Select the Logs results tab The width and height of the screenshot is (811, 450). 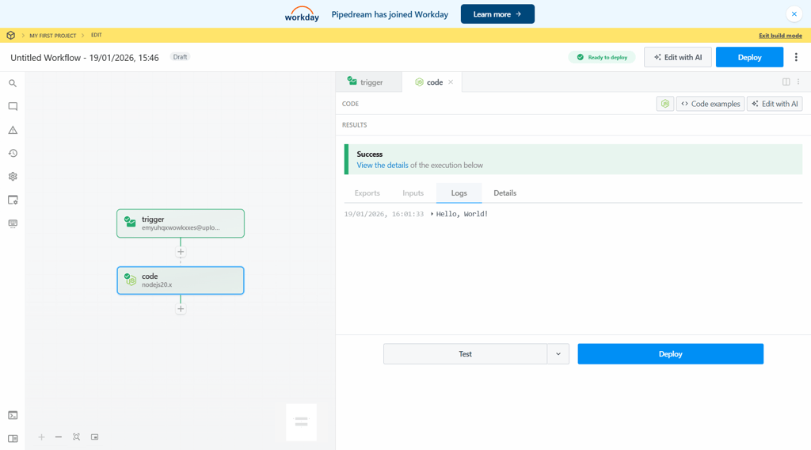click(459, 193)
